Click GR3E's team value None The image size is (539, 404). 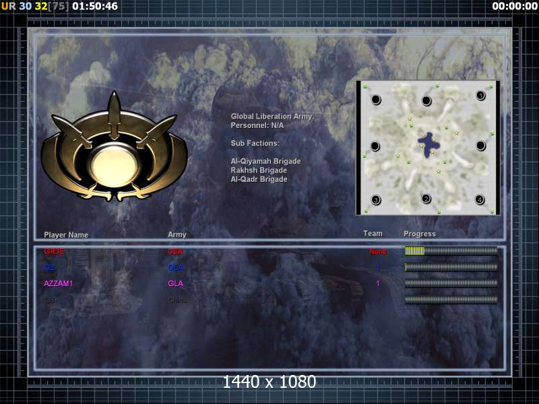tap(378, 251)
